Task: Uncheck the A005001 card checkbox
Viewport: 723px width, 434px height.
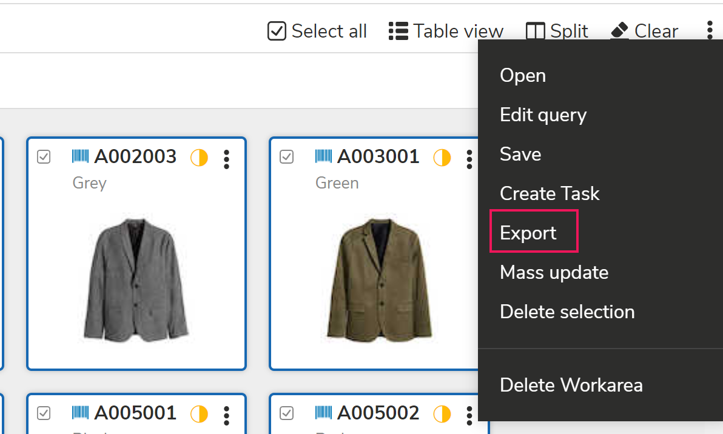Action: pyautogui.click(x=44, y=413)
